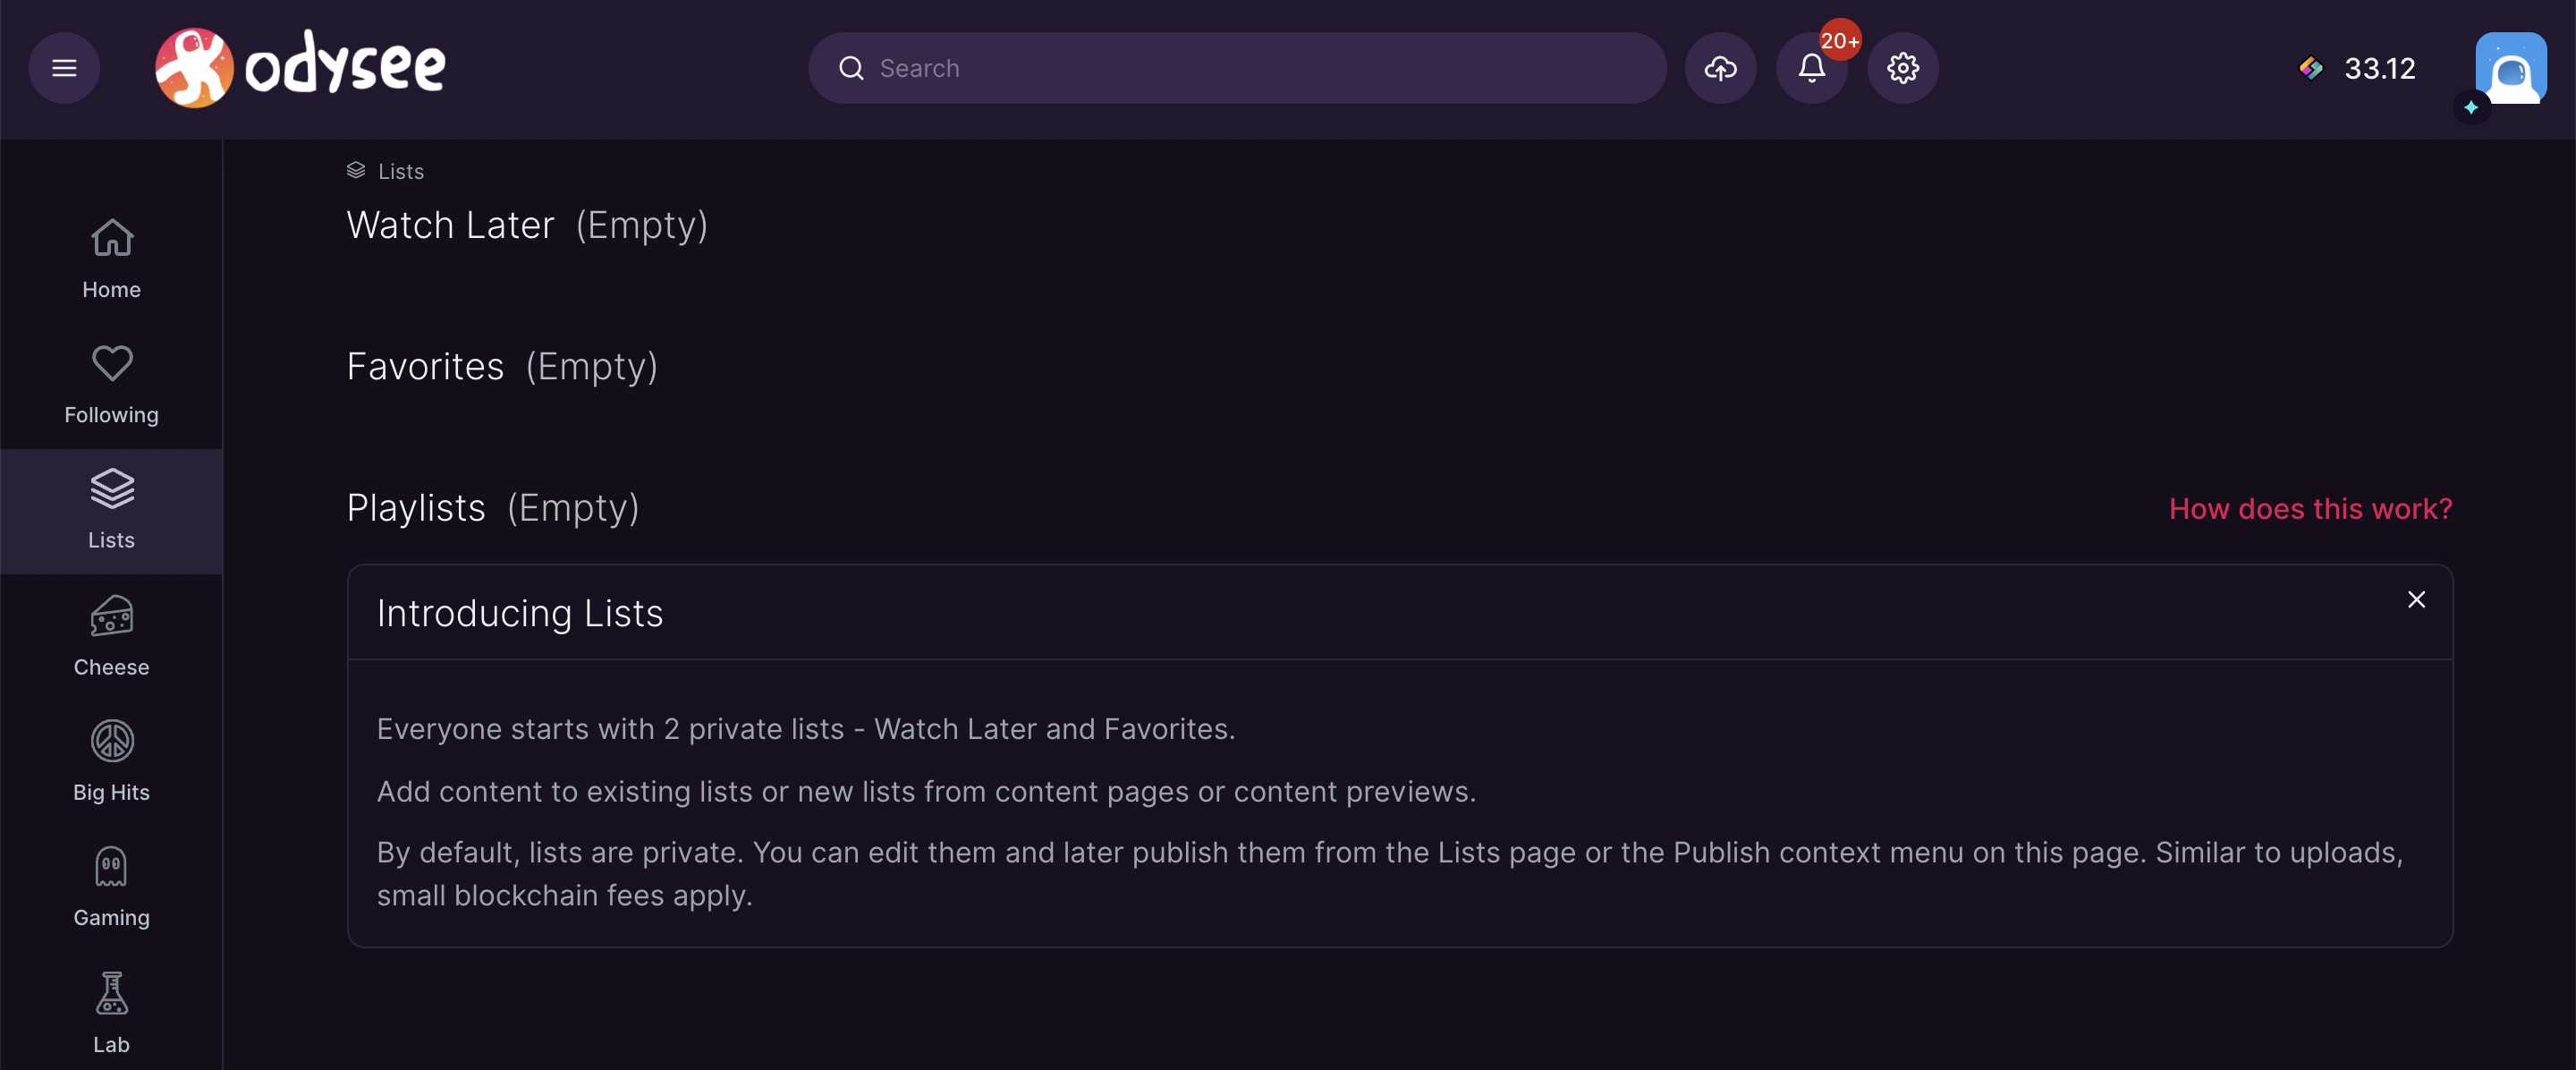
Task: Open the profile avatar menu
Action: click(x=2510, y=68)
